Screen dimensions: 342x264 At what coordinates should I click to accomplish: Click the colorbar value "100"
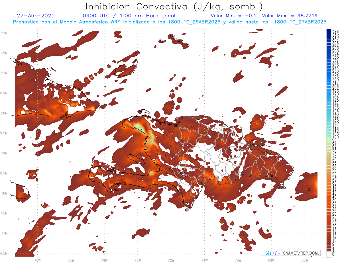(335, 137)
